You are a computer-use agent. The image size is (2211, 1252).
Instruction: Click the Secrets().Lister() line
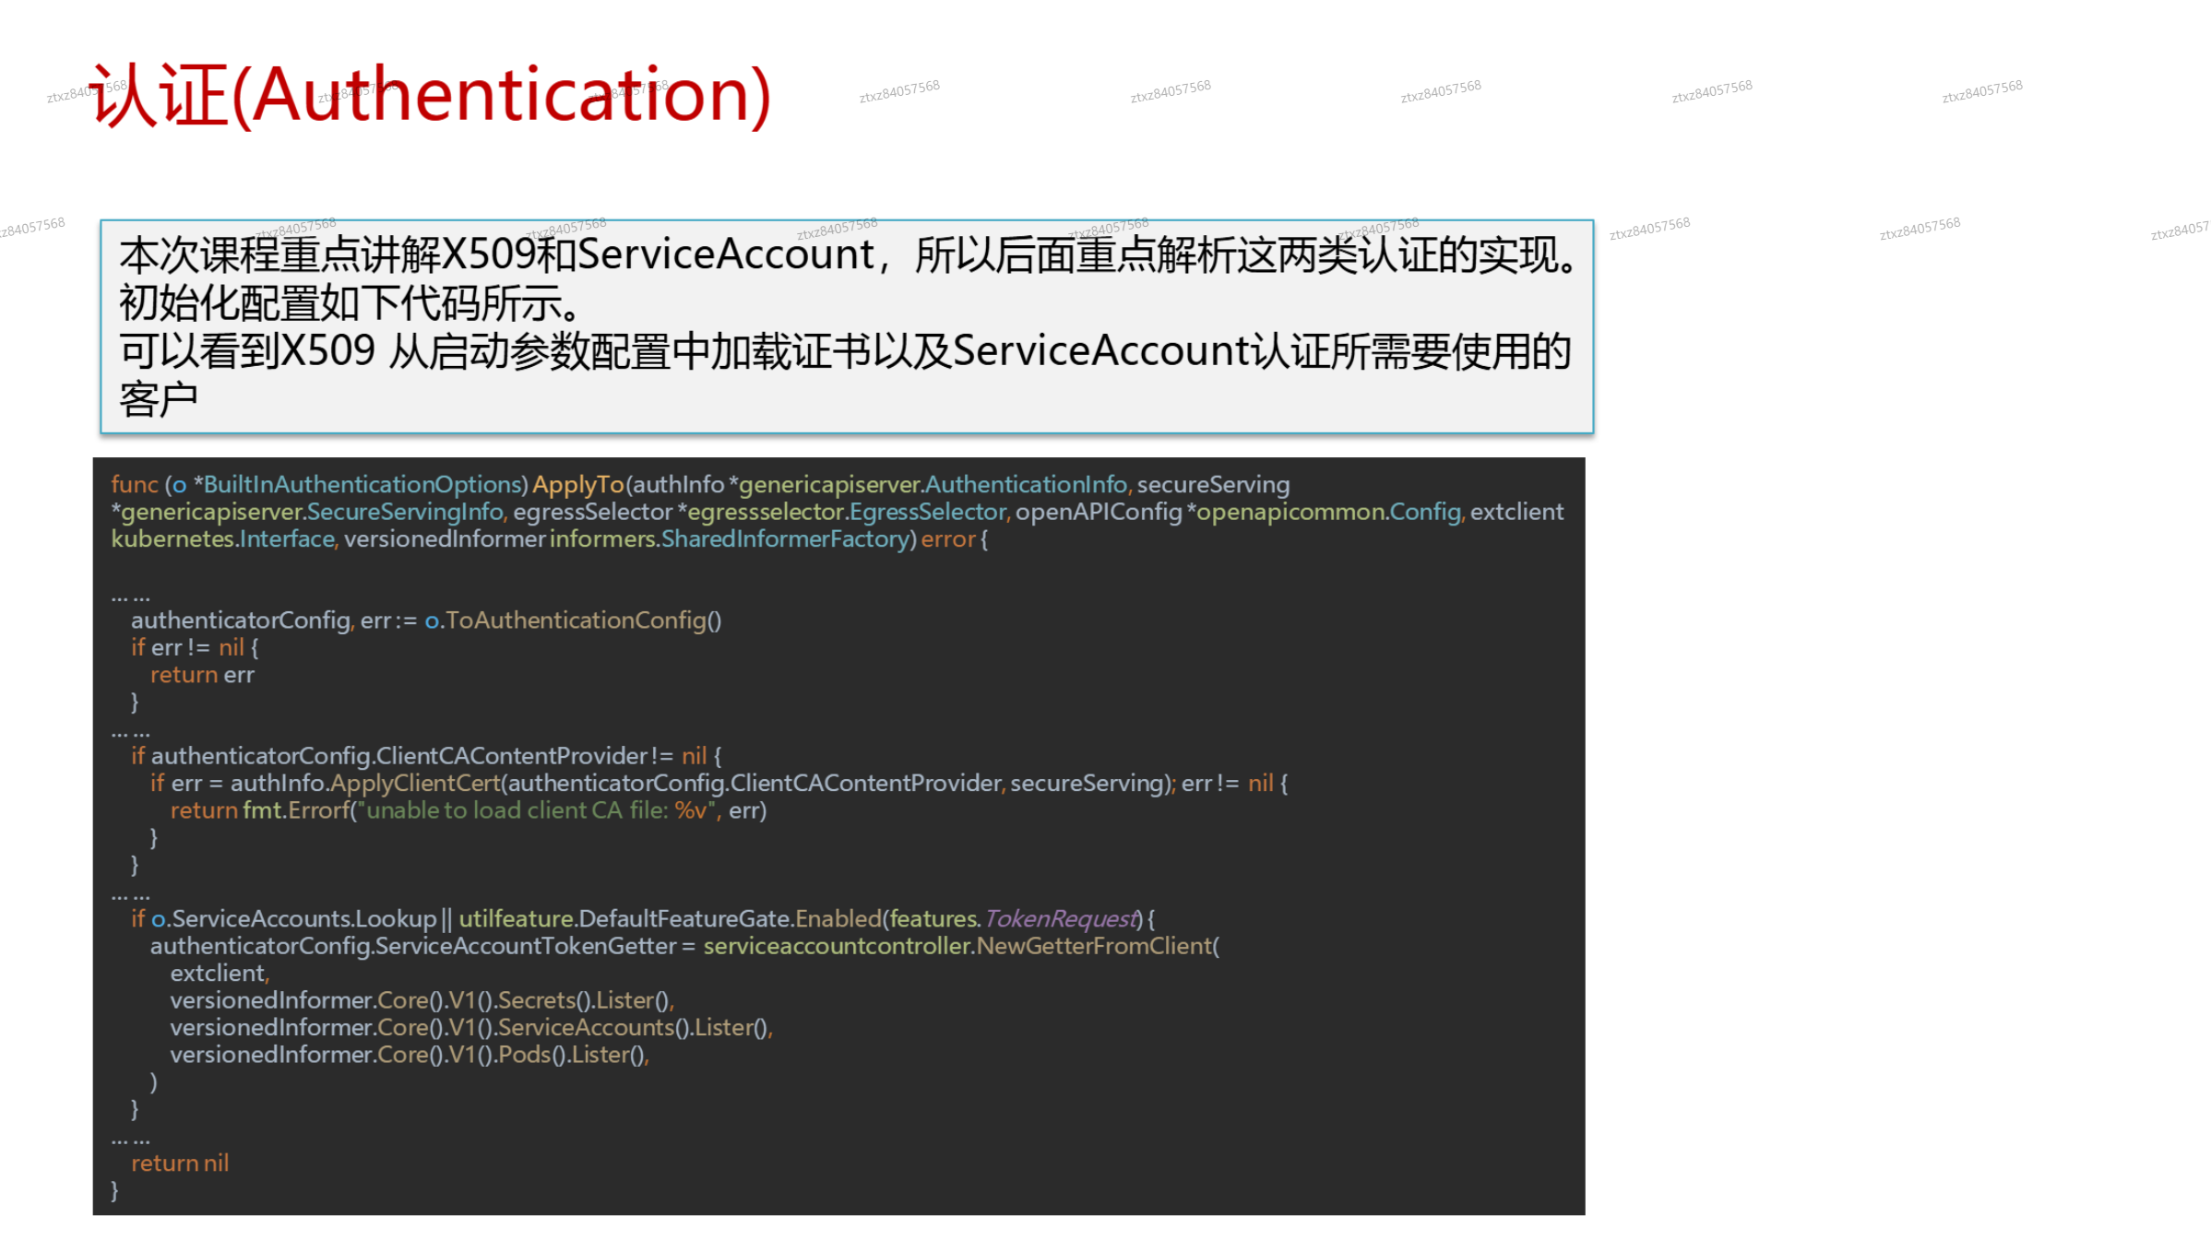click(x=420, y=999)
